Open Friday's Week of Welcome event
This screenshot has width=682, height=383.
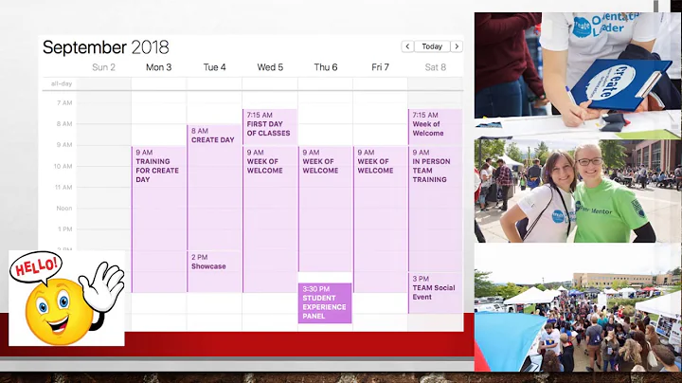380,219
